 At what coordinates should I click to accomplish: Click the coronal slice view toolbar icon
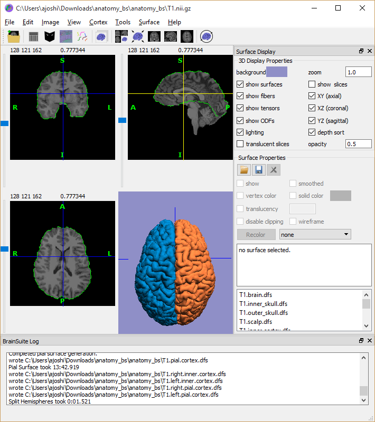pyautogui.click(x=154, y=36)
